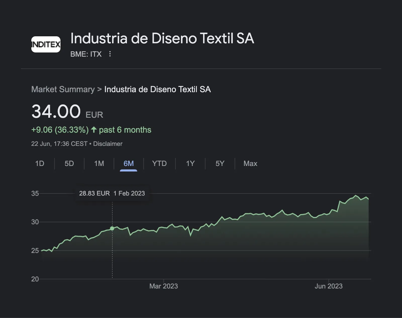Click the green up arrow icon

(x=94, y=130)
